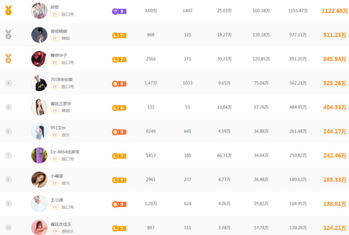Open the streamer name 睿廷沈佳玉

61,224
